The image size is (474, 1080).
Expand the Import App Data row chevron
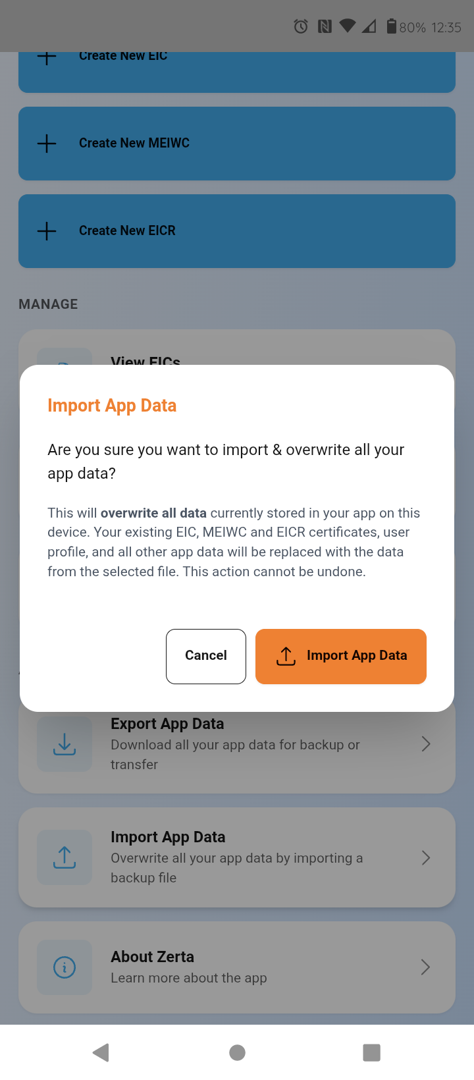pos(425,857)
